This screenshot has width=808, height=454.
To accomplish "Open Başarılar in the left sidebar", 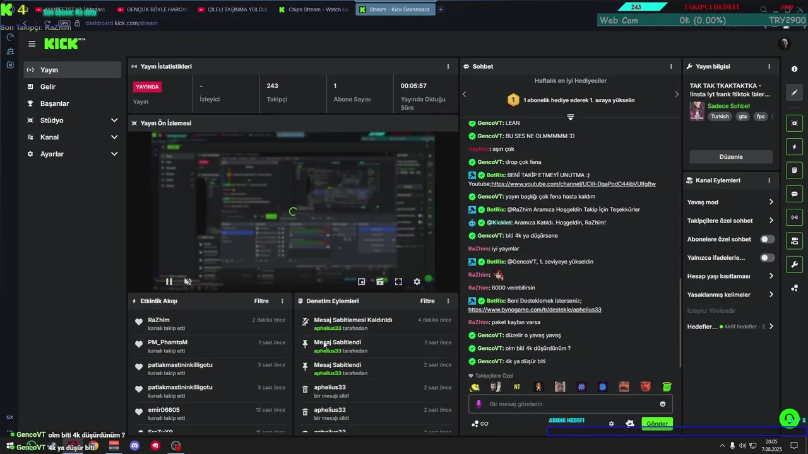I will coord(72,103).
